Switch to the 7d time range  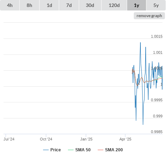[69, 5]
